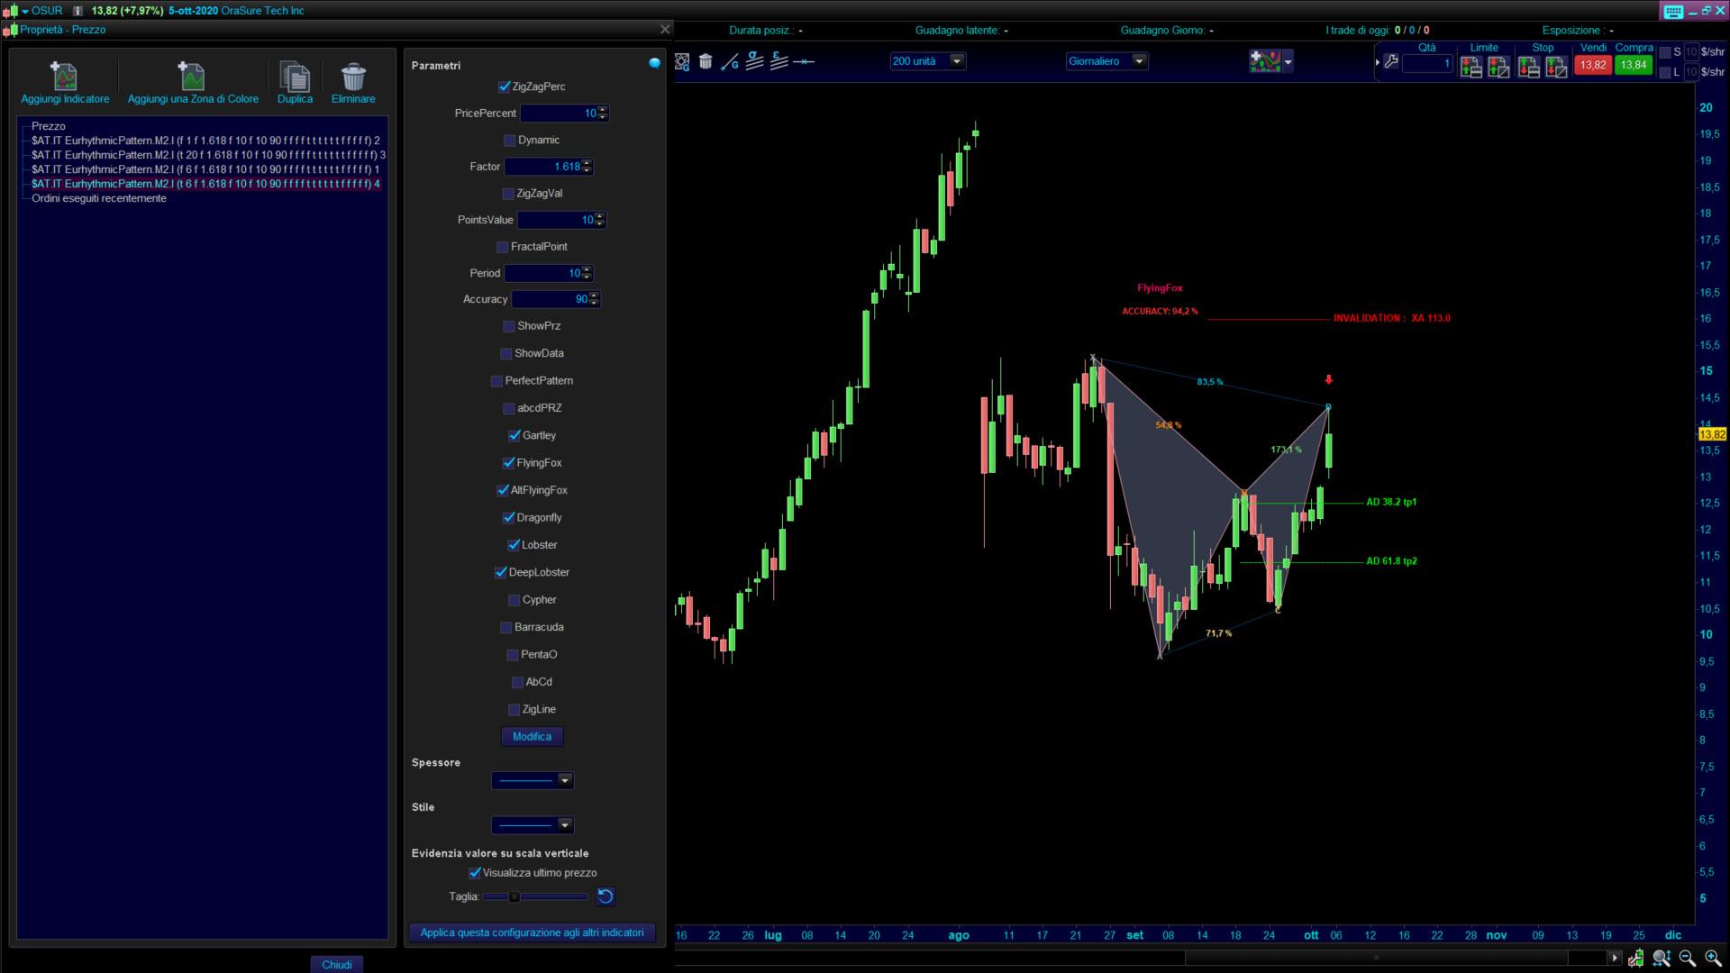Viewport: 1730px width, 973px height.
Task: Click the Duplica indicator icon
Action: [x=295, y=77]
